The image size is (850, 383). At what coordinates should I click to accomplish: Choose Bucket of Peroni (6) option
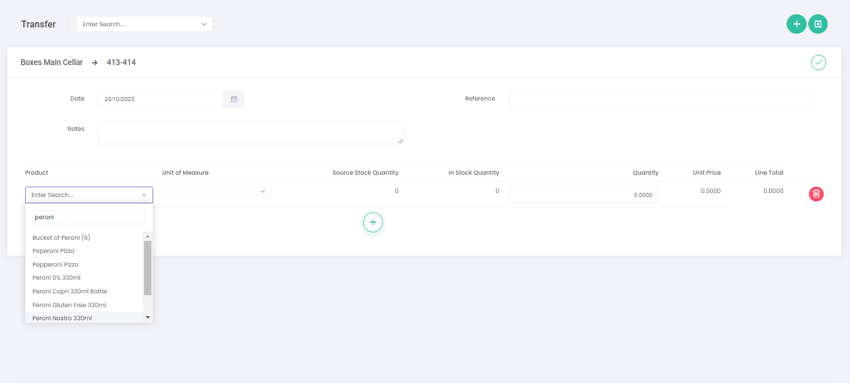61,237
